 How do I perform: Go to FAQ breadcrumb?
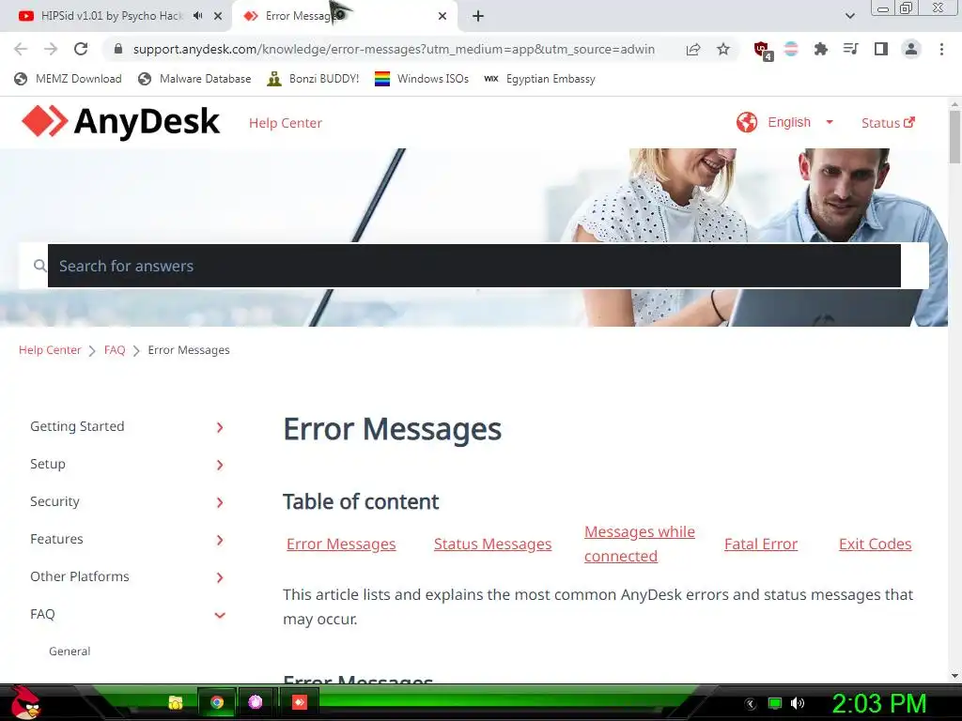point(115,350)
